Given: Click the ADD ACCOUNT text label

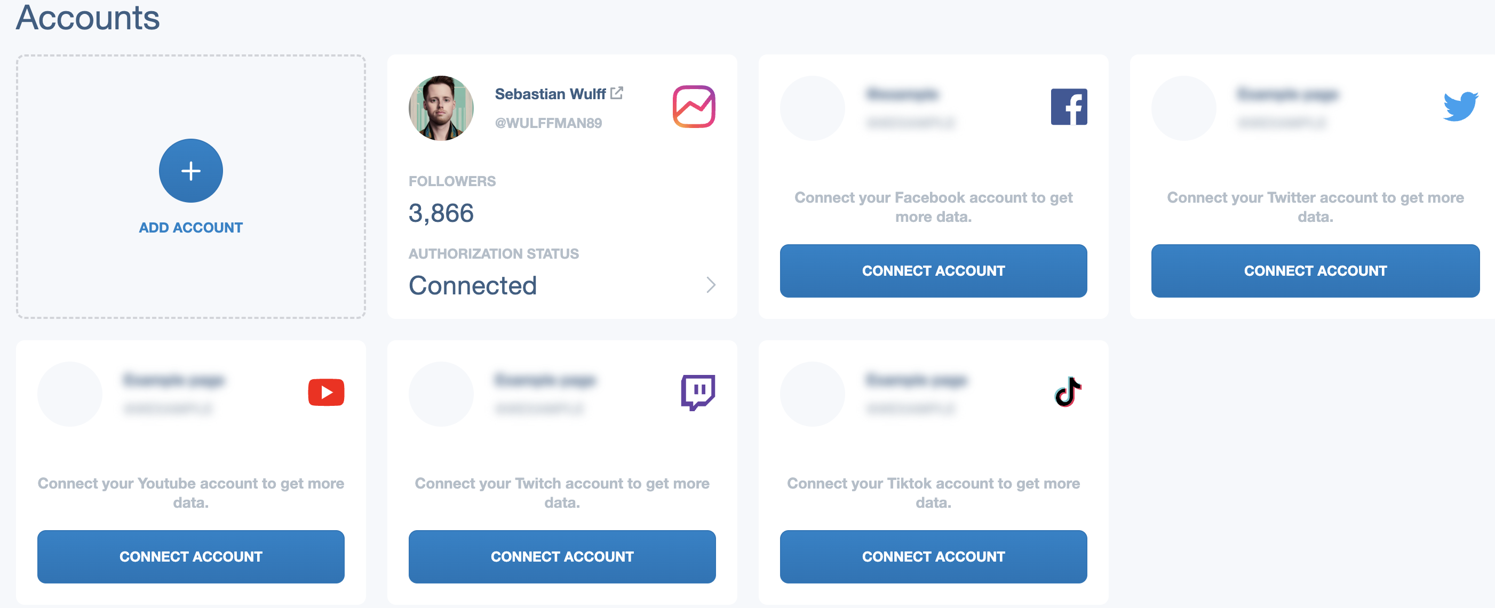Looking at the screenshot, I should click(190, 227).
